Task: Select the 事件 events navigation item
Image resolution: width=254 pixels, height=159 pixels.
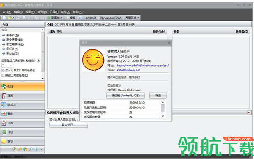Action: 22,114
